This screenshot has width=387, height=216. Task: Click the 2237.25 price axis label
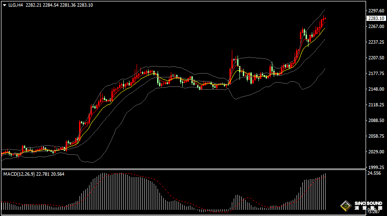coord(376,42)
